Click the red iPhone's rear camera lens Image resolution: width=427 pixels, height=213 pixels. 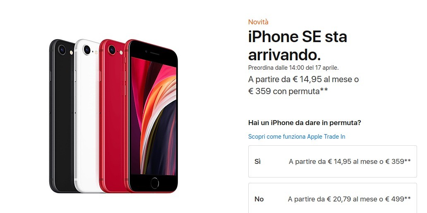[112, 50]
